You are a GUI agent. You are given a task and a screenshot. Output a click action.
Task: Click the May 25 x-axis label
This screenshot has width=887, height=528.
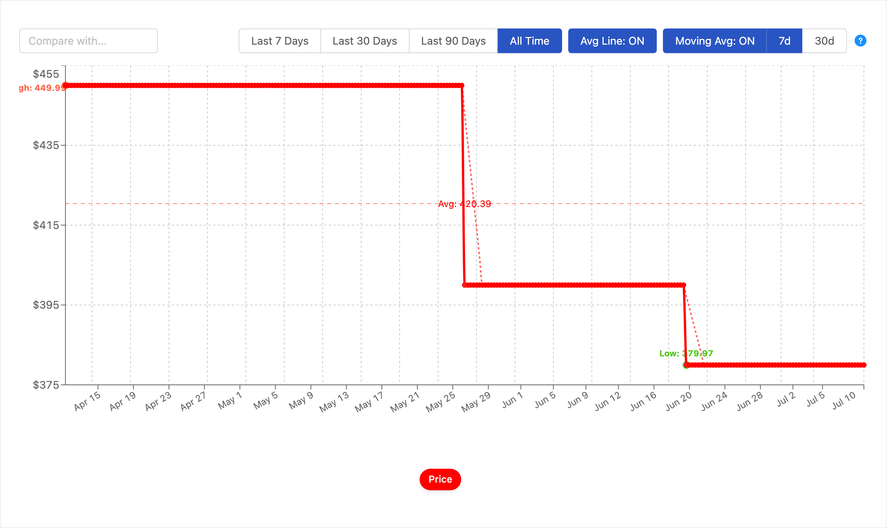[441, 402]
